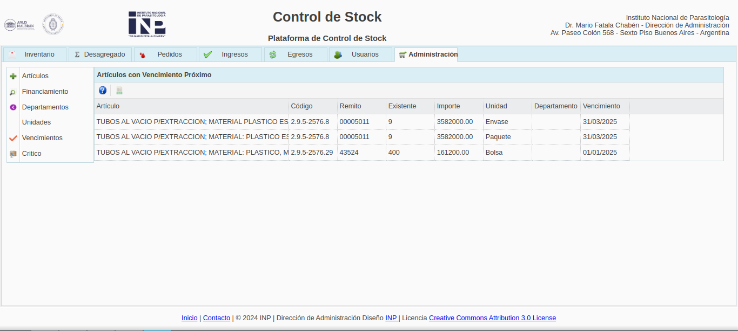The width and height of the screenshot is (738, 331).
Task: Click the Existente column header
Action: click(x=402, y=106)
